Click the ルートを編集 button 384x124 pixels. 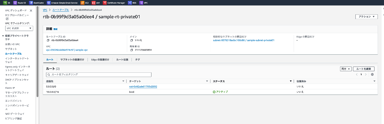pyautogui.click(x=364, y=69)
